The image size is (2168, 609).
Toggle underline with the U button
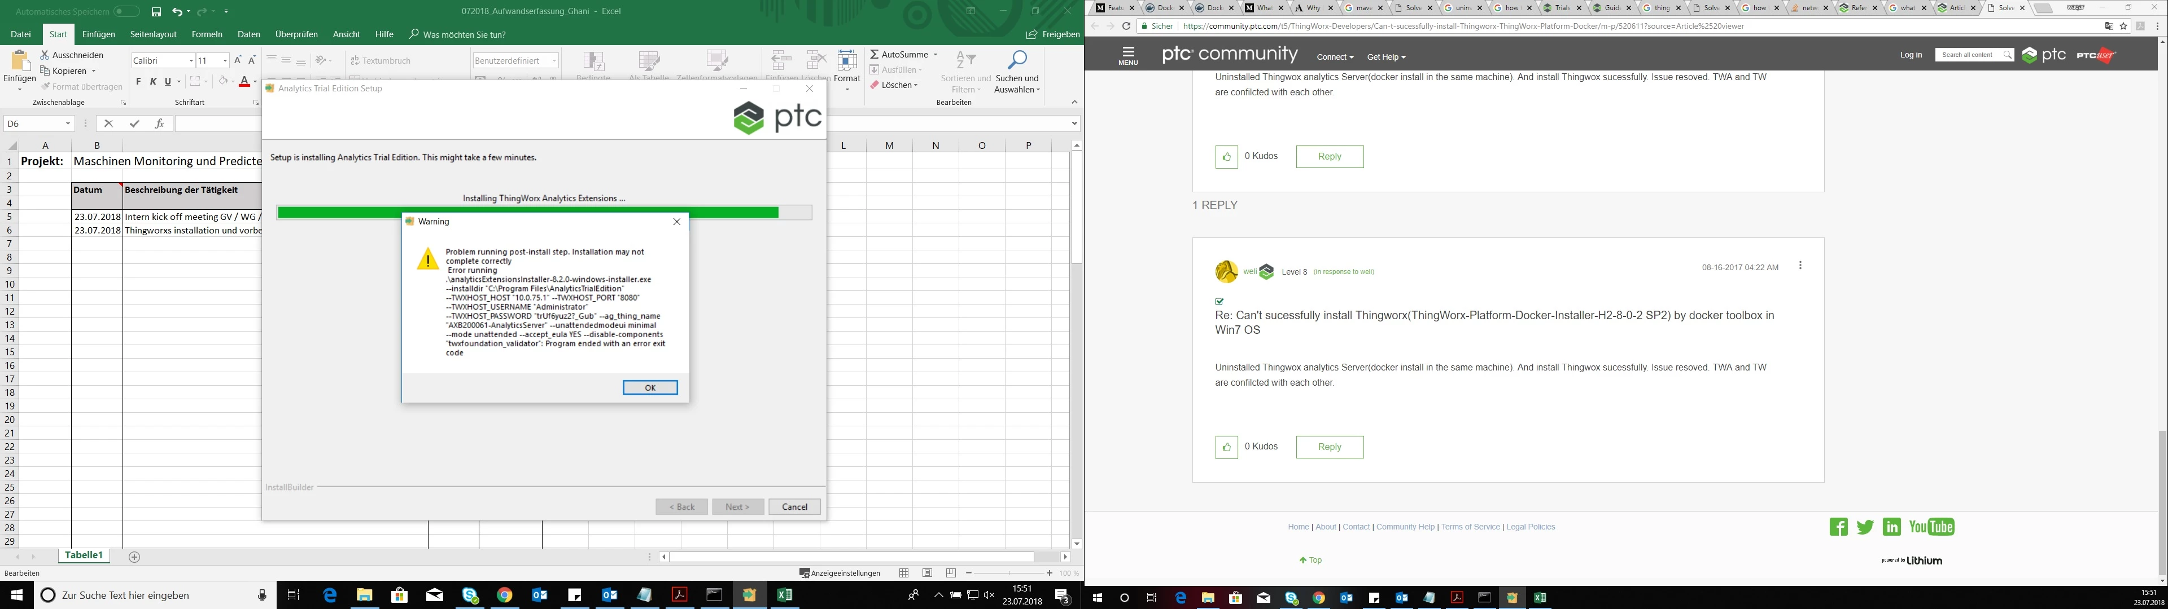[168, 82]
